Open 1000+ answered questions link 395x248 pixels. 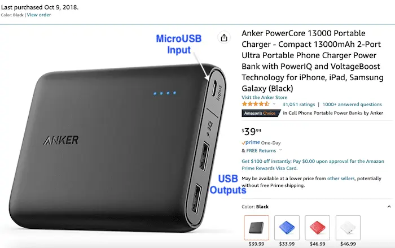pyautogui.click(x=352, y=104)
